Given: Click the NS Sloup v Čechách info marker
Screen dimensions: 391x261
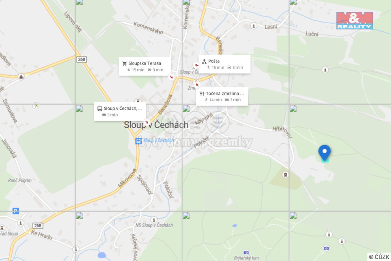Looking at the screenshot, I should [x=154, y=220].
